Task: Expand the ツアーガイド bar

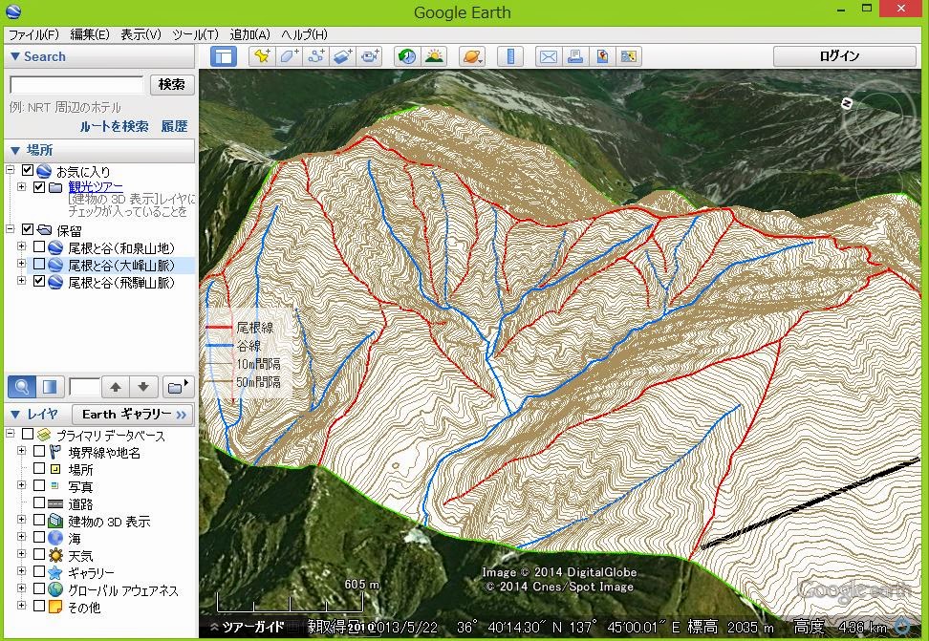Action: click(x=247, y=627)
